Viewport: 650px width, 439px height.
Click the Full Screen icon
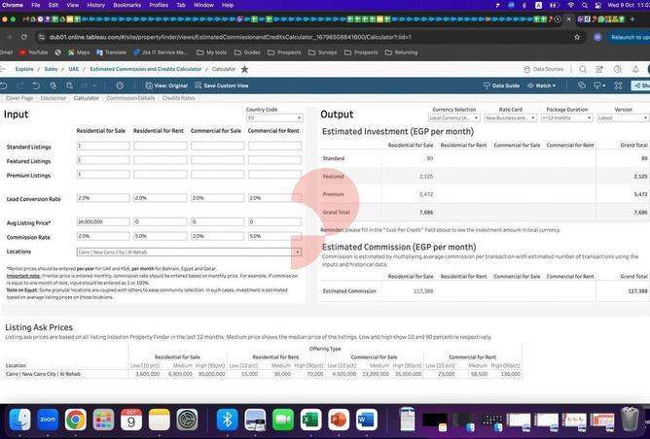tap(618, 85)
